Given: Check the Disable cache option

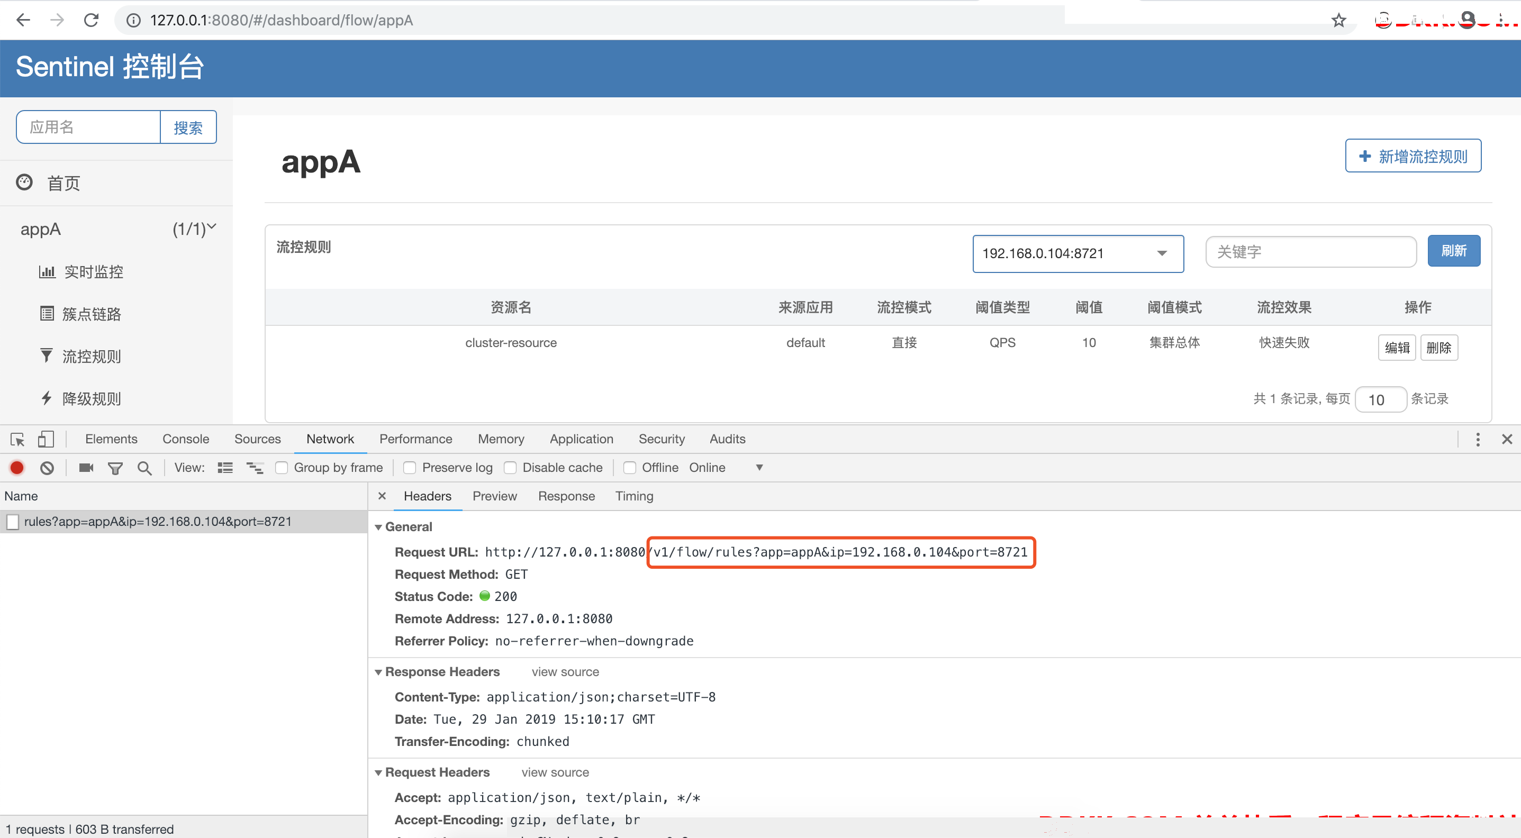Looking at the screenshot, I should (x=510, y=468).
